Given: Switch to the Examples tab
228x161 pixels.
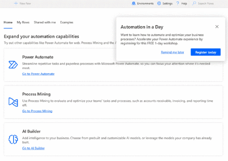Looking at the screenshot, I should pyautogui.click(x=66, y=22).
